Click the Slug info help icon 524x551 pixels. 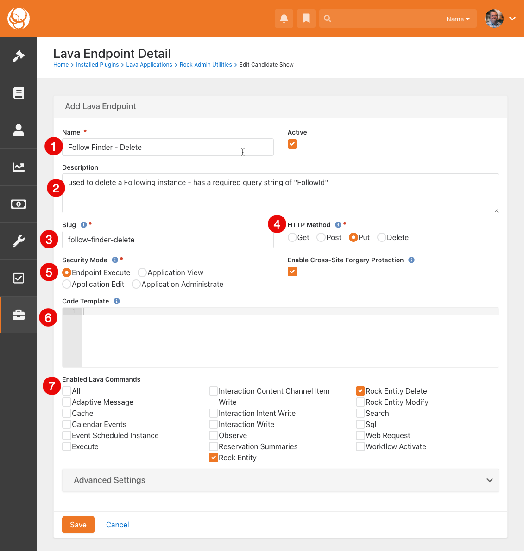(x=83, y=225)
